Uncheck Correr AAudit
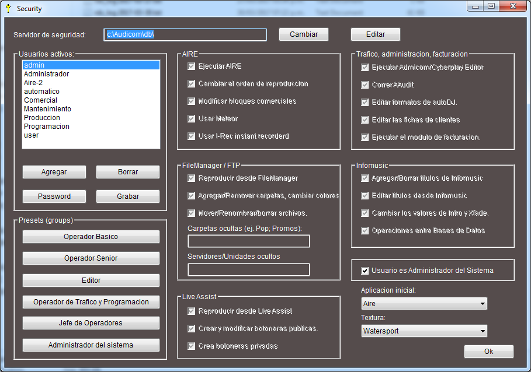531x372 pixels. point(365,85)
